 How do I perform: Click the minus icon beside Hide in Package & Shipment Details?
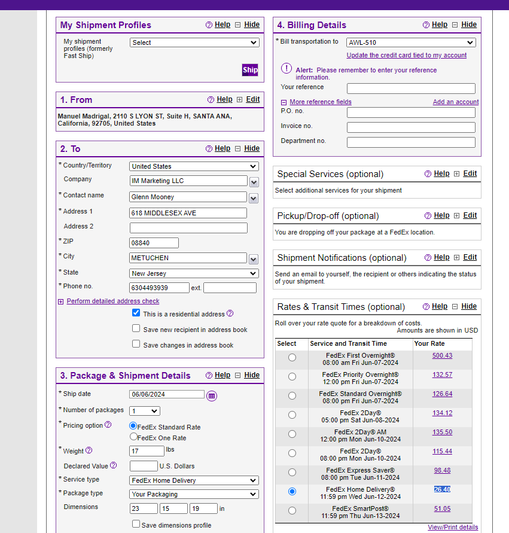(x=238, y=375)
